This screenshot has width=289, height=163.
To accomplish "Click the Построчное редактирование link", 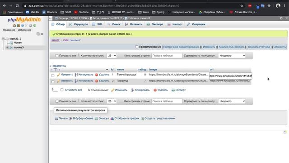I will [181, 47].
